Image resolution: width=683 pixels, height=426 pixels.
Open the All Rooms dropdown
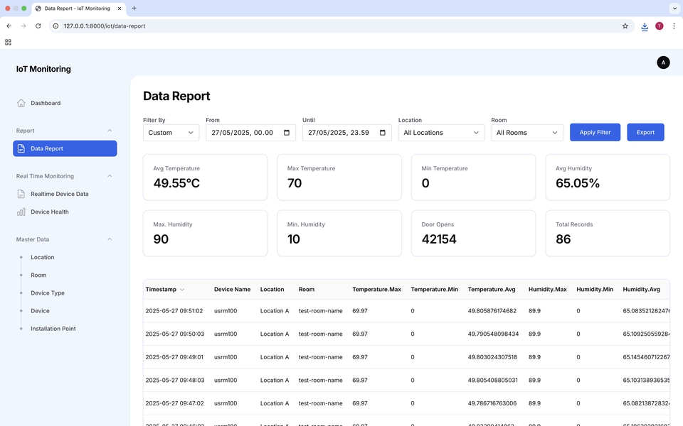click(526, 133)
